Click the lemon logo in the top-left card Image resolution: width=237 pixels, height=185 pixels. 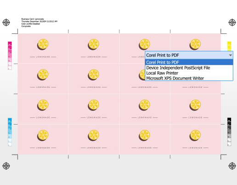click(43, 44)
